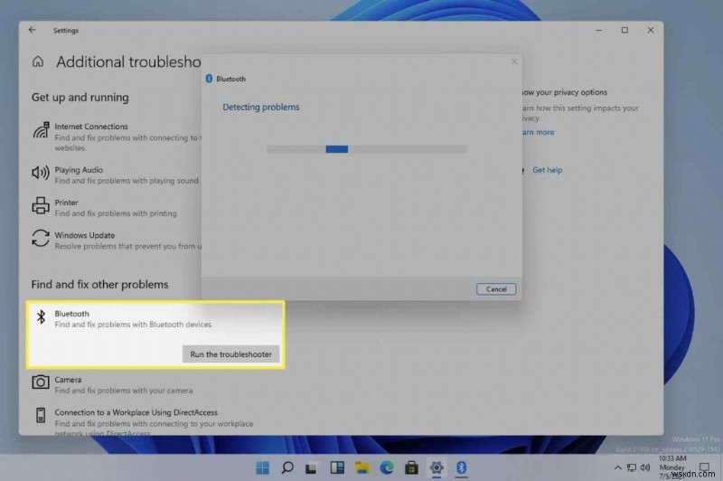Select the Bluetooth symbol in troubleshooter list
The height and width of the screenshot is (481, 723).
41,316
